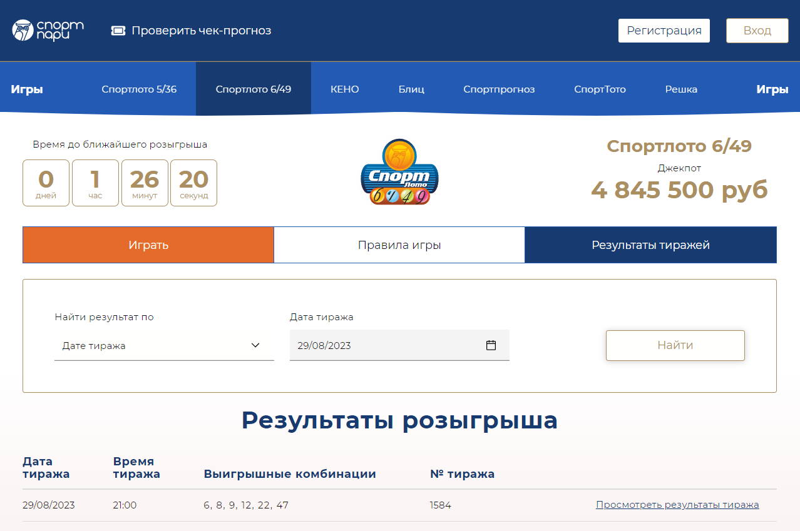The height and width of the screenshot is (531, 800).
Task: Click the Дата тиража input field
Action: pos(399,345)
